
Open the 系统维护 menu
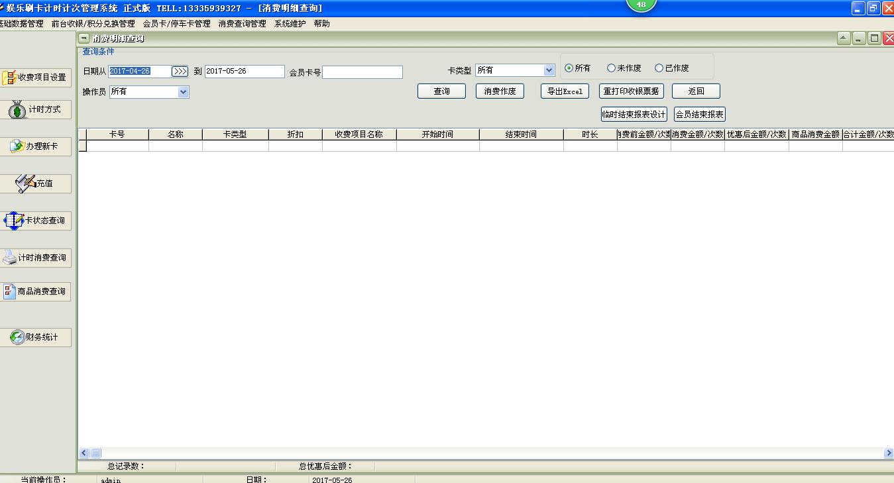[290, 24]
